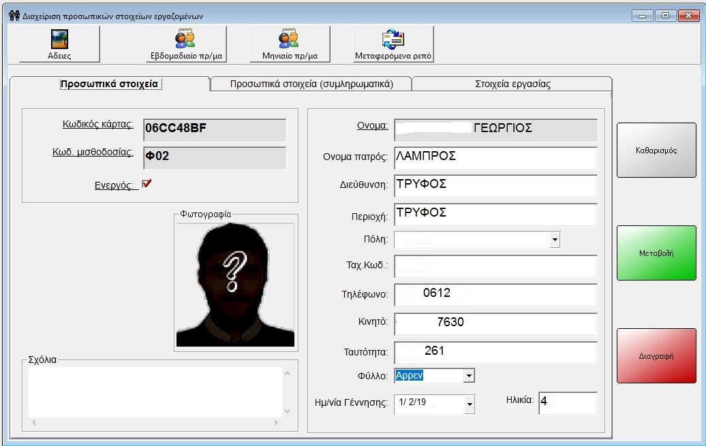Image resolution: width=706 pixels, height=446 pixels.
Task: Open Εβδομαδιαίο πρ/μα weekly schedule icon
Action: pyautogui.click(x=185, y=45)
